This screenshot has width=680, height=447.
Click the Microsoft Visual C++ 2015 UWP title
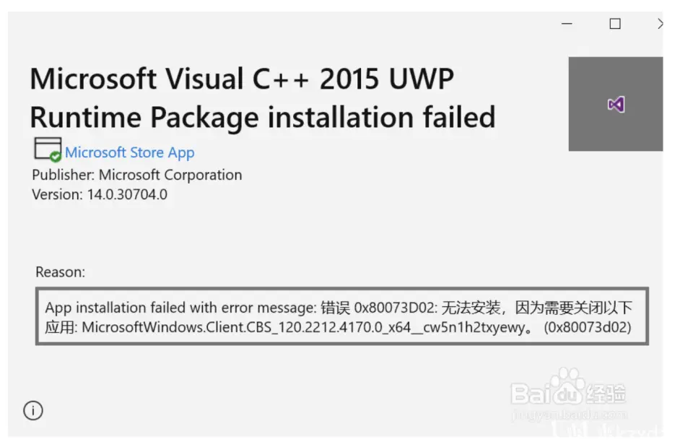[242, 79]
